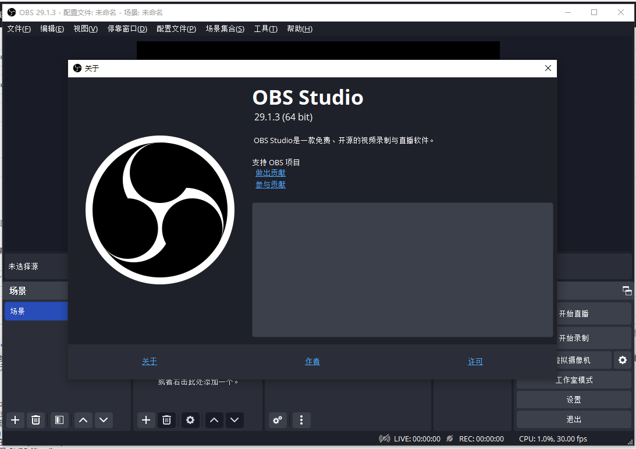Add a new scene with the plus icon
Screen dimensions: 636x449
tap(15, 420)
